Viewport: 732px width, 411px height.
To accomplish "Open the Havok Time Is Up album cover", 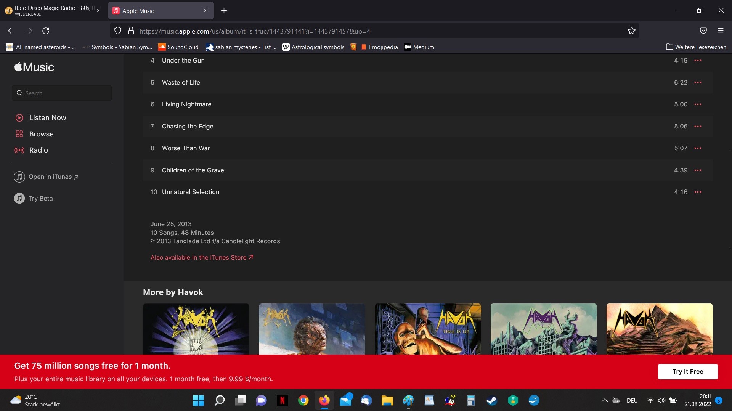I will coord(427,329).
